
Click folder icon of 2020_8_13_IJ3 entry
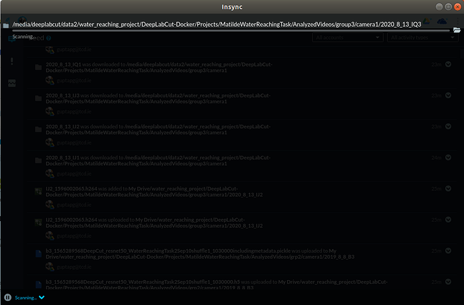tap(38, 98)
